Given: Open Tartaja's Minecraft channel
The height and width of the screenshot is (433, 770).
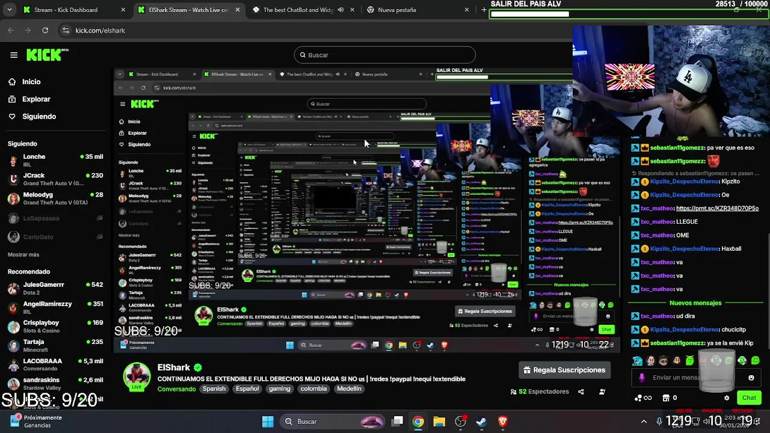Looking at the screenshot, I should coord(55,345).
